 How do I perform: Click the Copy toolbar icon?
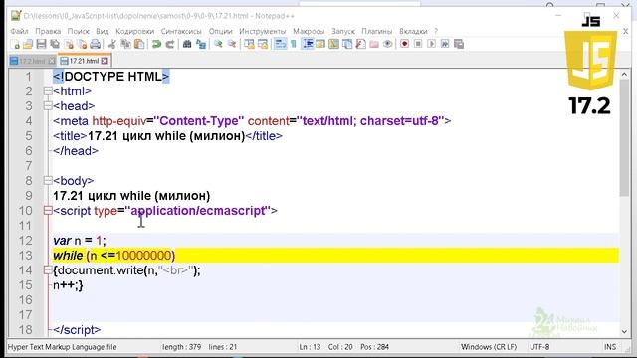[x=125, y=44]
